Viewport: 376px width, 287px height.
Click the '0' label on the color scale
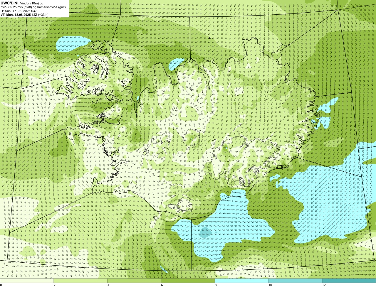[1, 285]
